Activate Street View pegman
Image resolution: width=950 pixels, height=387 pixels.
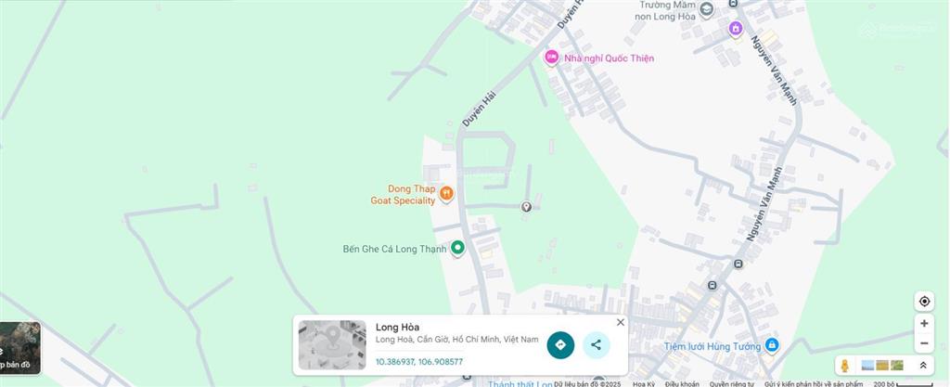pyautogui.click(x=844, y=366)
